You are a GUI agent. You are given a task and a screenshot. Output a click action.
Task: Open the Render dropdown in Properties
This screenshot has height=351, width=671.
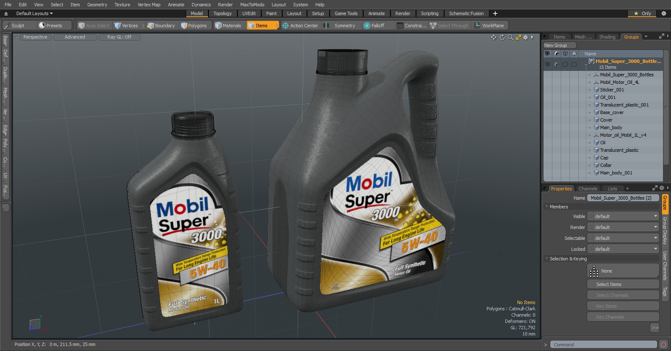click(623, 227)
